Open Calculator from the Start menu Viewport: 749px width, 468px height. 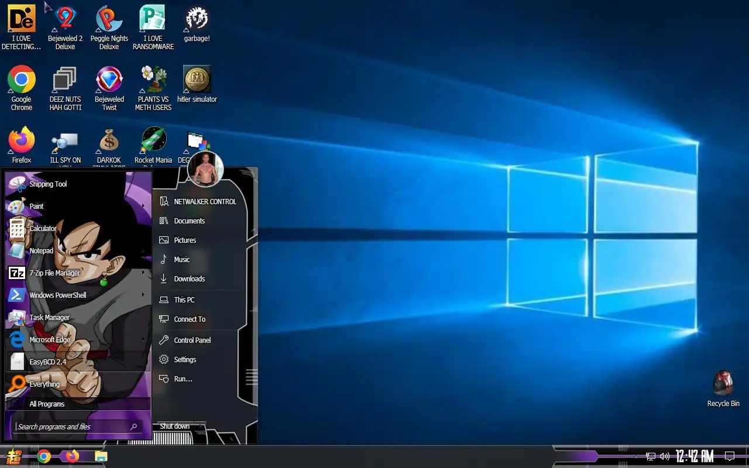78,229
